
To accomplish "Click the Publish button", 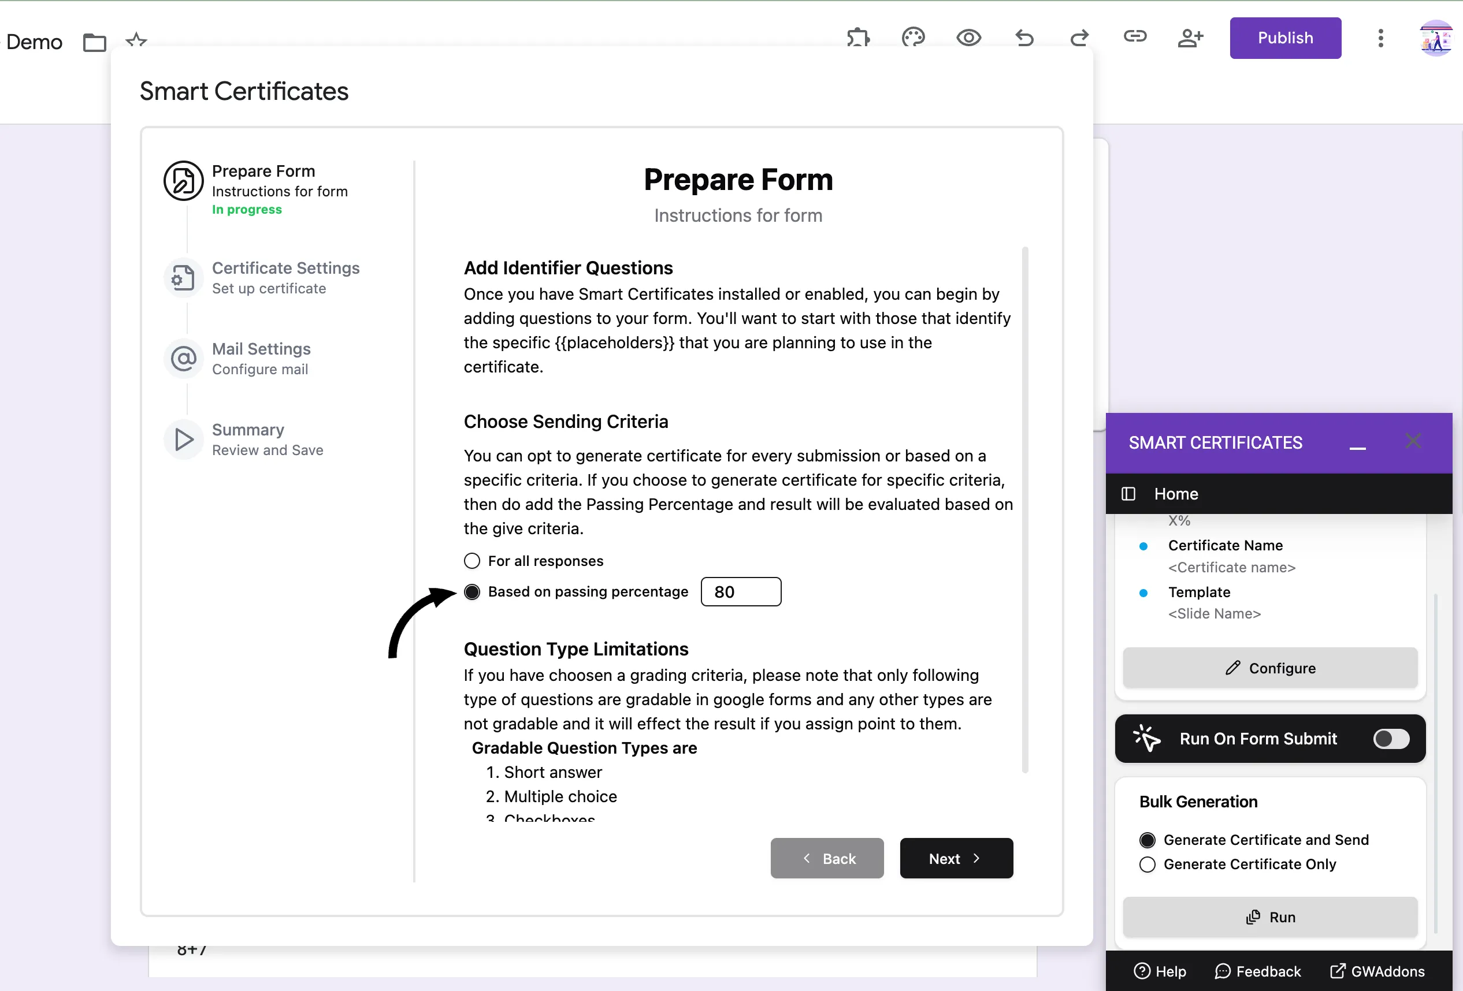I will pyautogui.click(x=1285, y=38).
